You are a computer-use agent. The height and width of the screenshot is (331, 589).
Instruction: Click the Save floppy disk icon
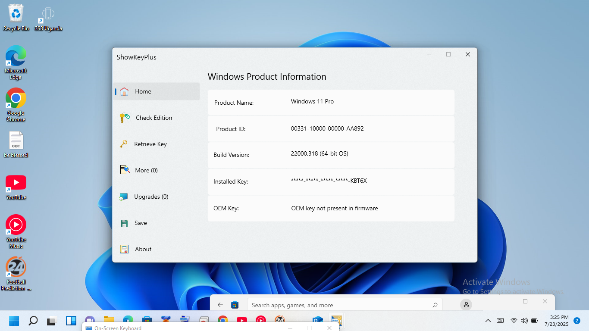[x=124, y=223]
